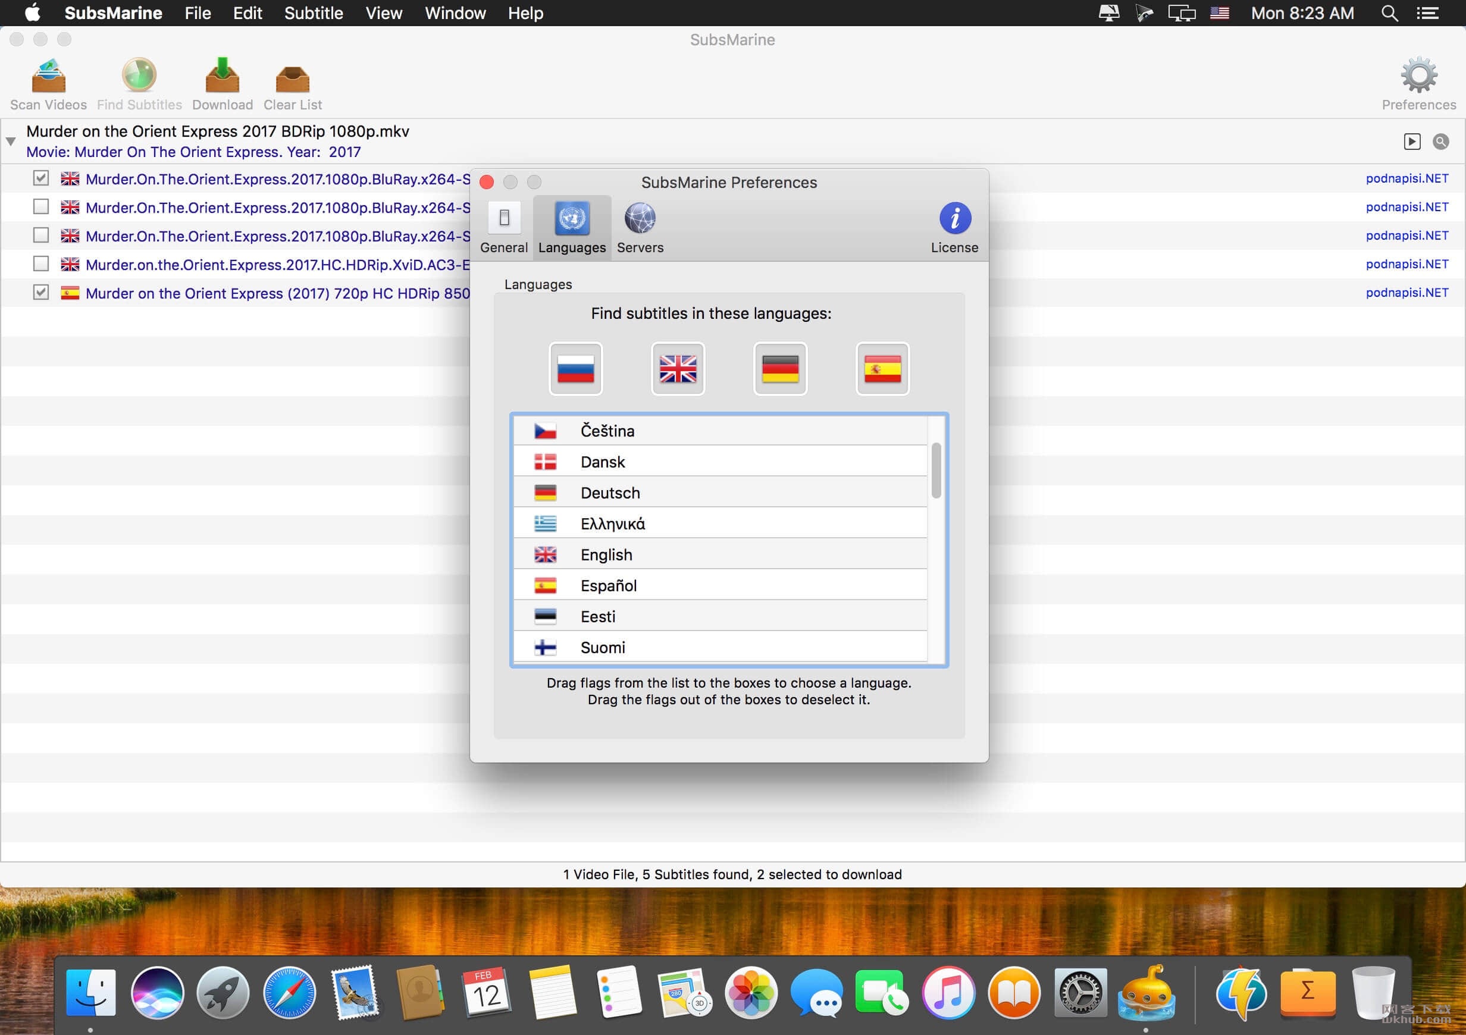Switch to the General preferences tab
This screenshot has height=1035, width=1466.
pyautogui.click(x=504, y=228)
